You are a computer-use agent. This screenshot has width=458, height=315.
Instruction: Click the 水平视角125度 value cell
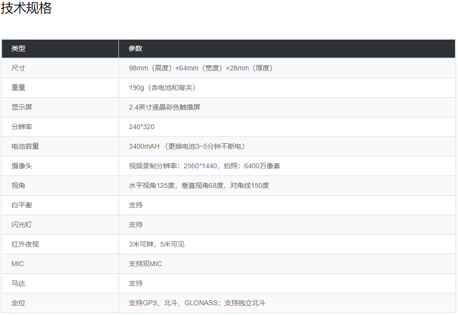click(x=199, y=185)
